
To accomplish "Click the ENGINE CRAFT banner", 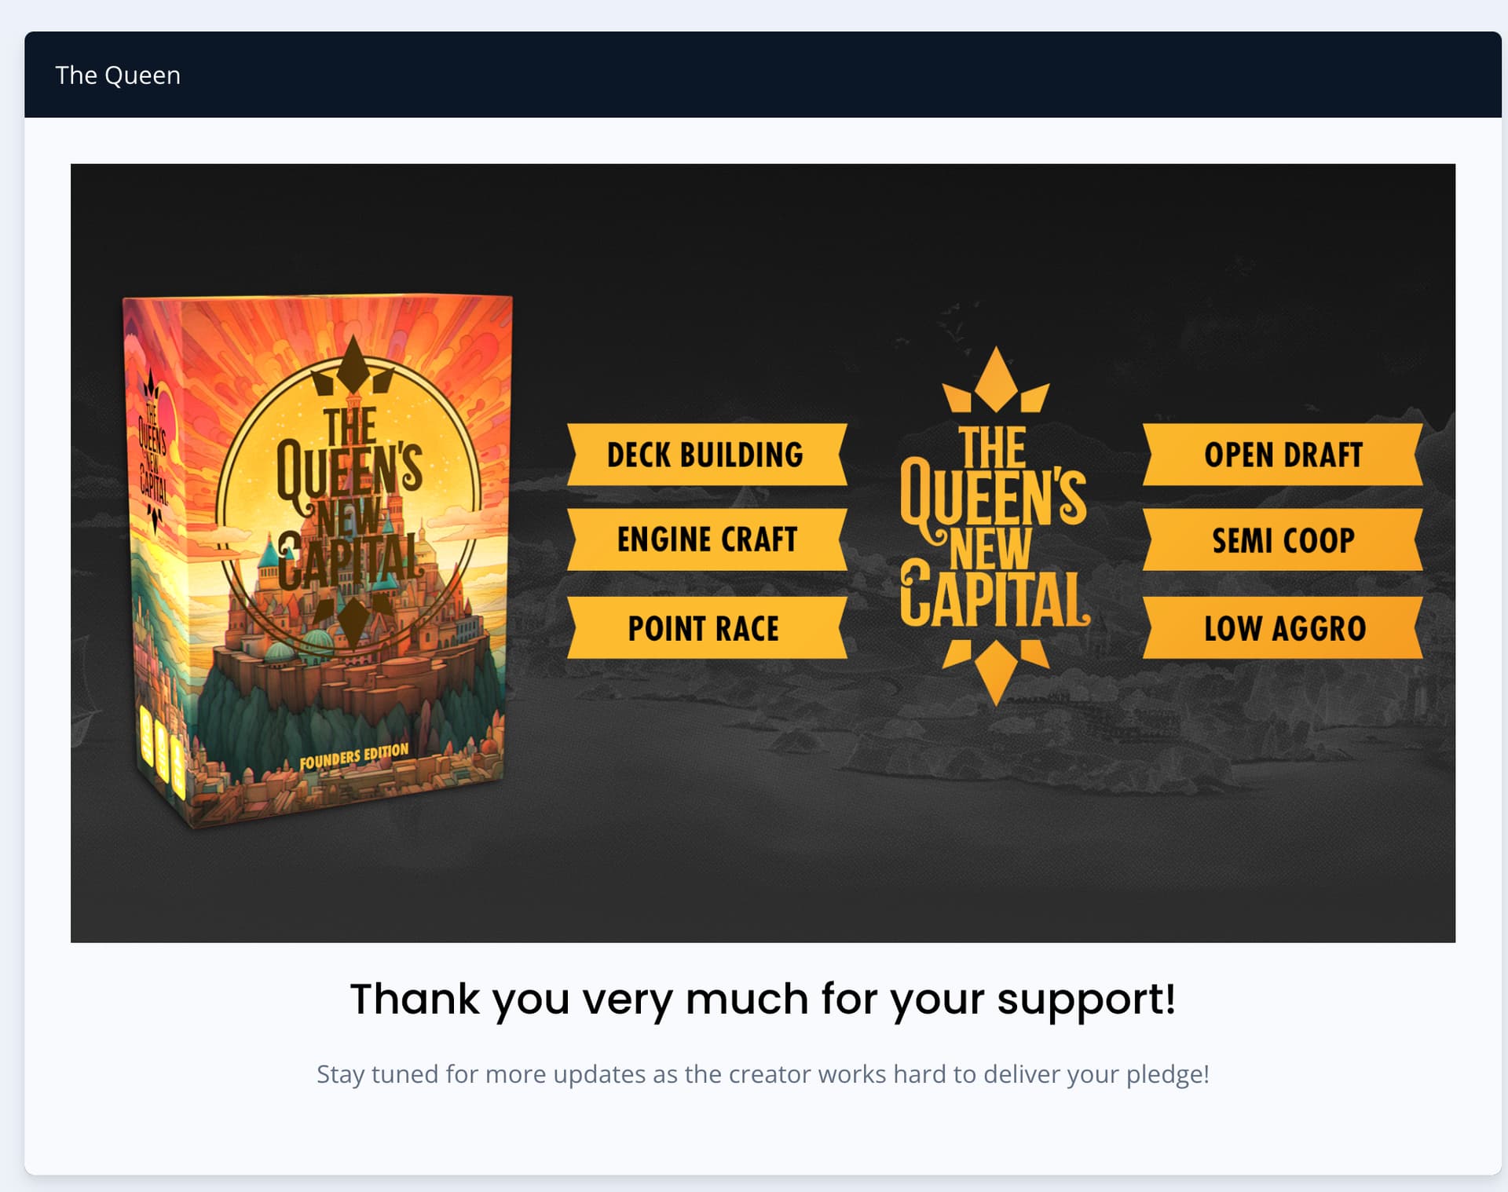I will [x=707, y=539].
